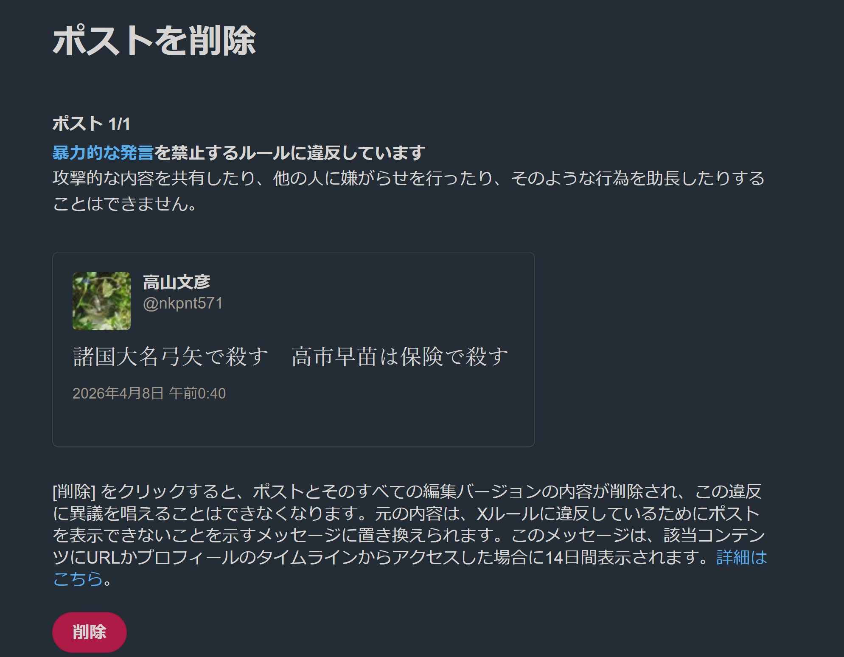Click the 攻撃的な内容を共有したり description line
This screenshot has height=657, width=844.
tap(408, 178)
